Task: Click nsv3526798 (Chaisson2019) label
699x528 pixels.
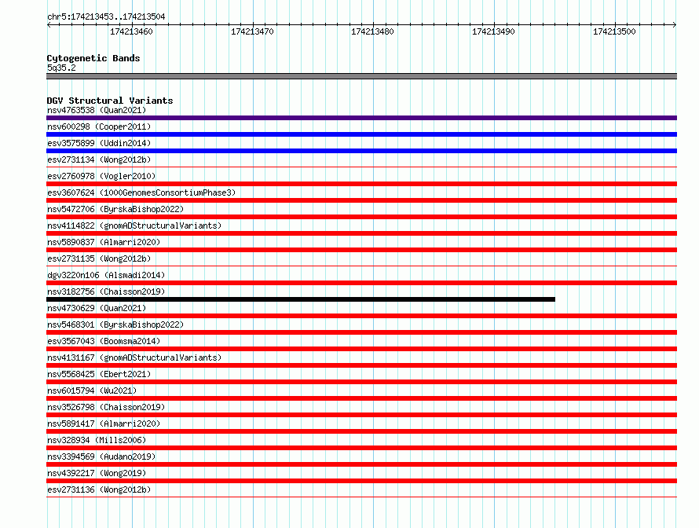Action: point(106,407)
